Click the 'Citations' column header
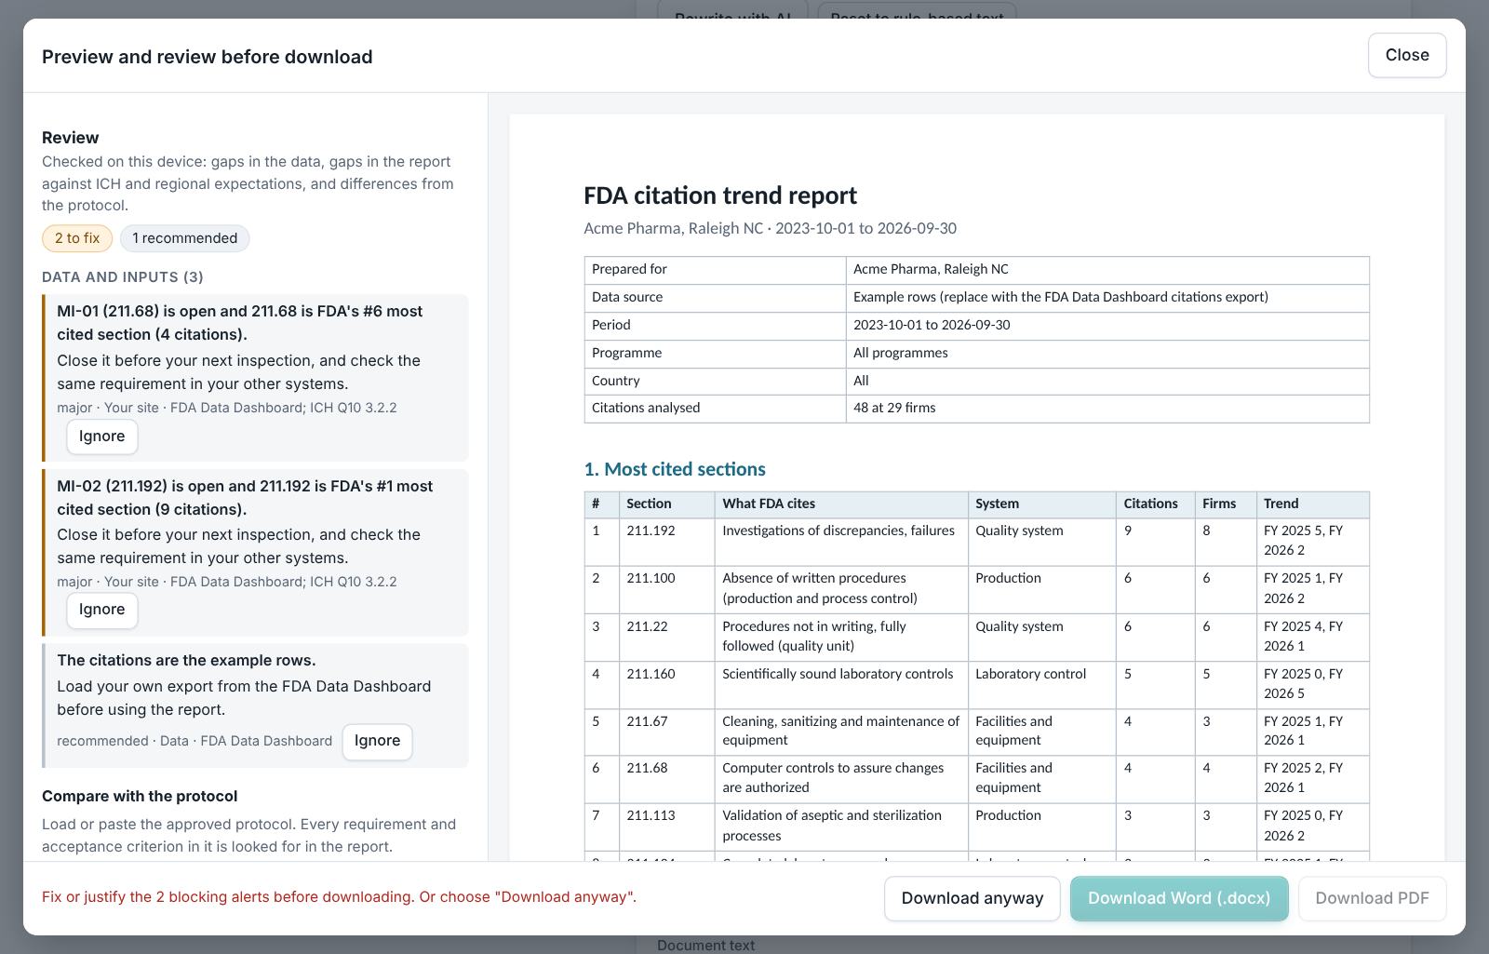Image resolution: width=1489 pixels, height=954 pixels. click(x=1155, y=504)
